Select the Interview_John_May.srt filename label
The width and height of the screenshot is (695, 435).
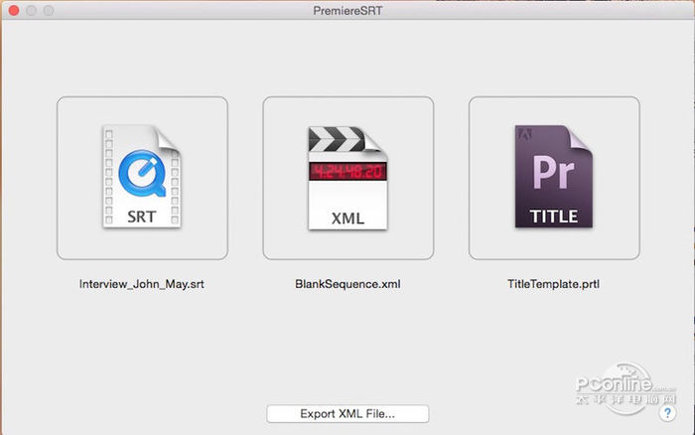point(142,284)
